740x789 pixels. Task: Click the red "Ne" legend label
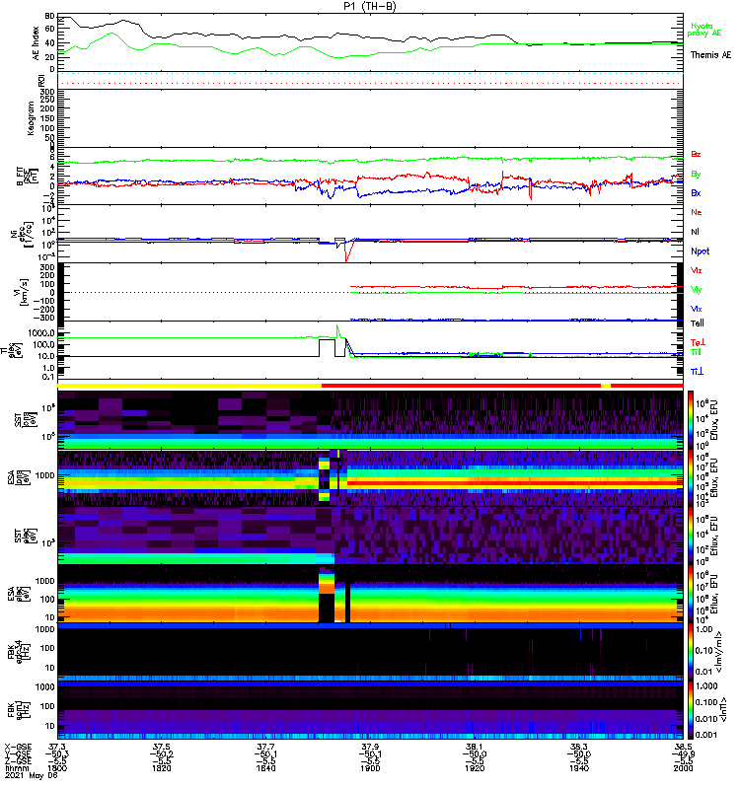coord(696,212)
